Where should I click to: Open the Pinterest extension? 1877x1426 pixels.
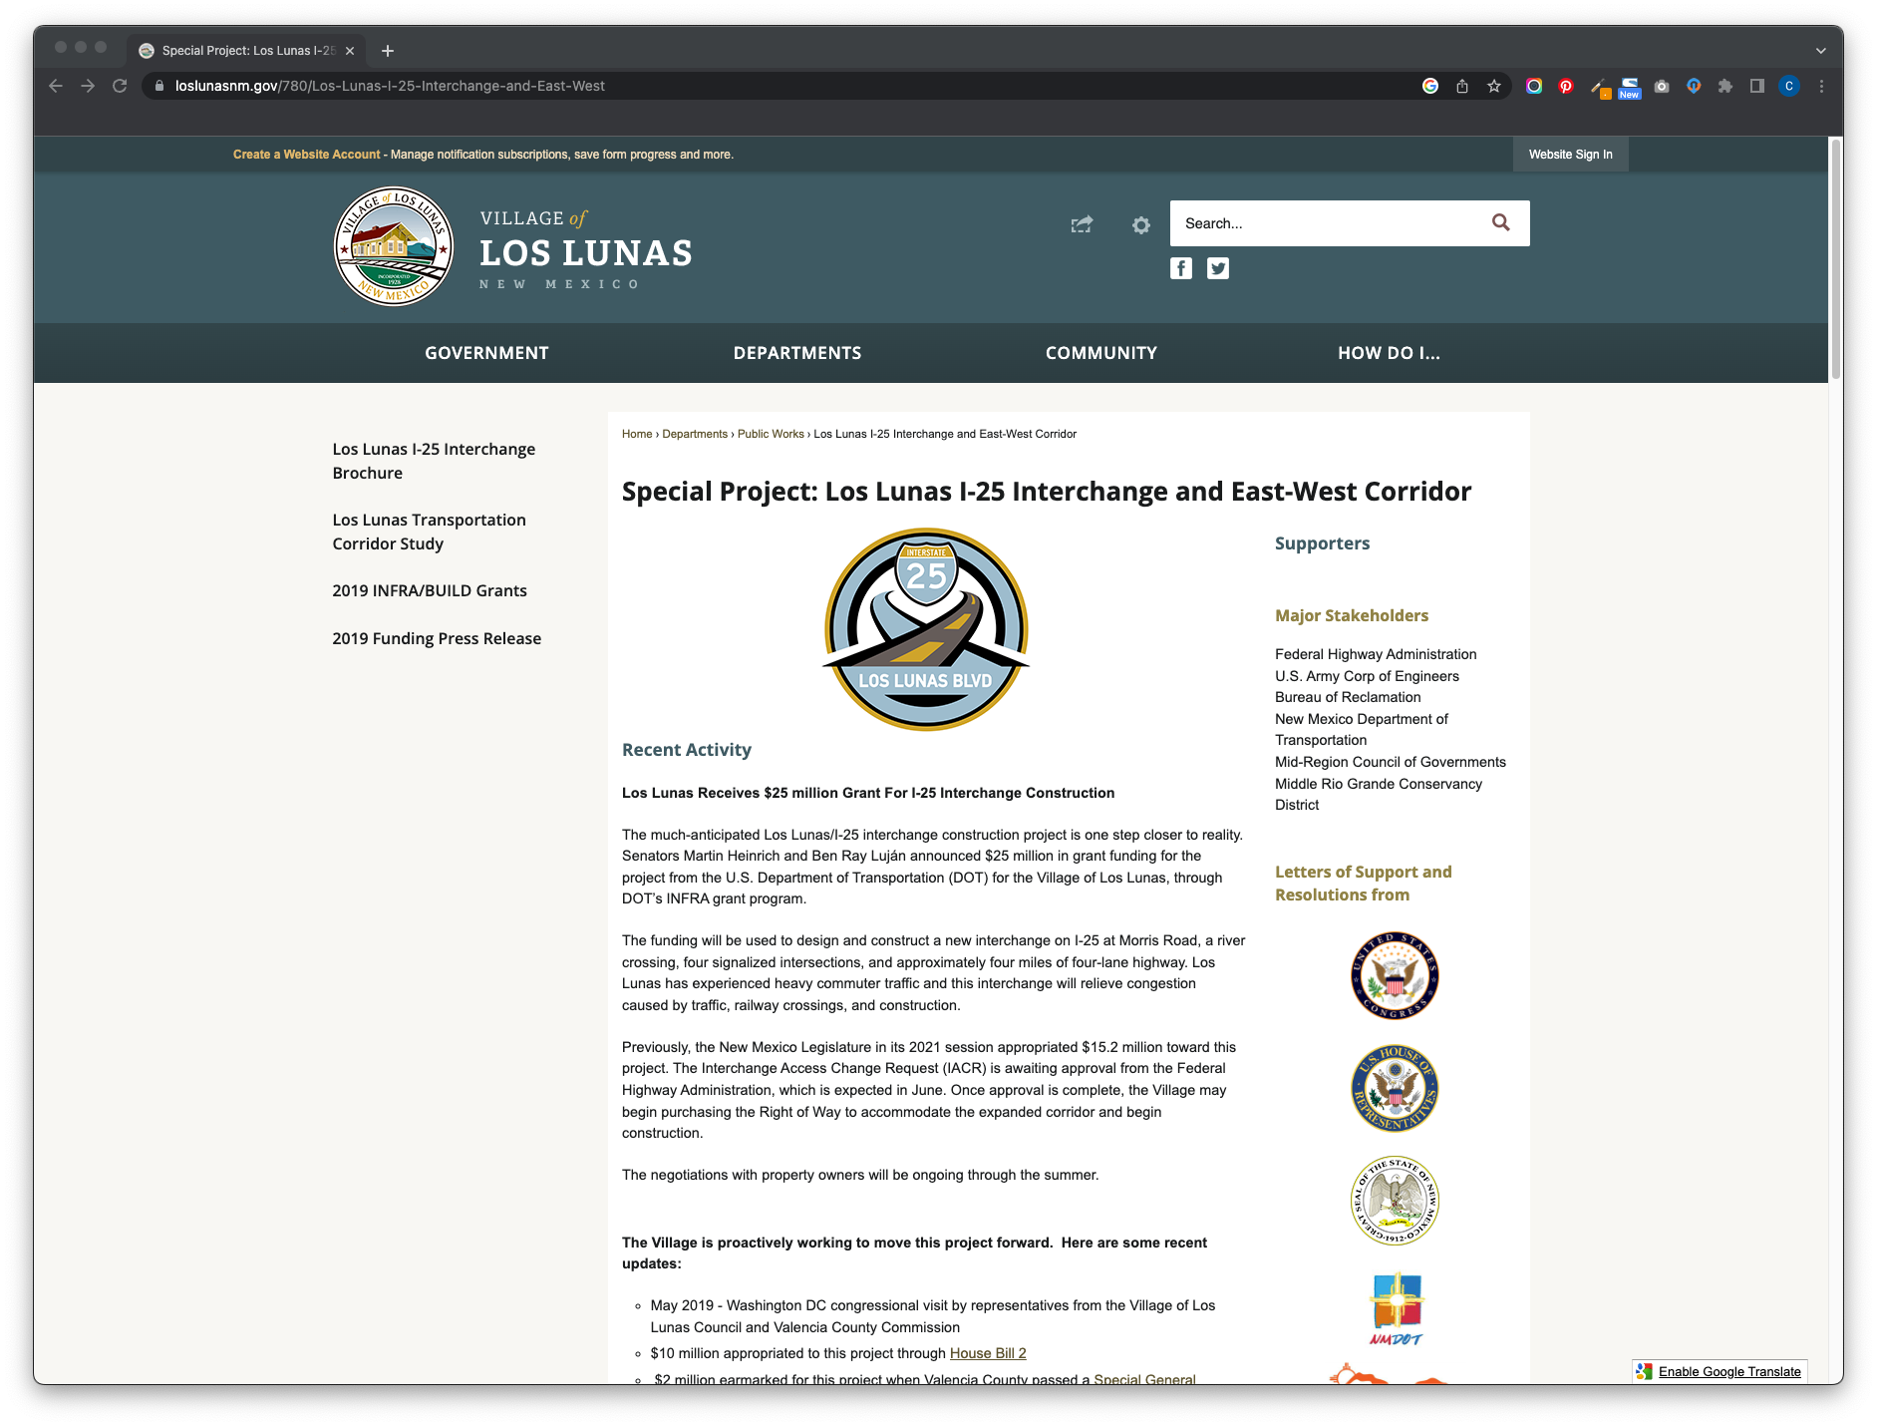tap(1566, 86)
